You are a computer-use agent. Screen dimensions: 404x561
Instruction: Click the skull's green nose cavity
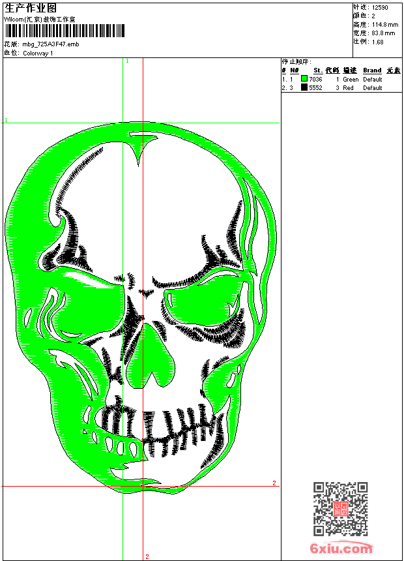coord(153,364)
